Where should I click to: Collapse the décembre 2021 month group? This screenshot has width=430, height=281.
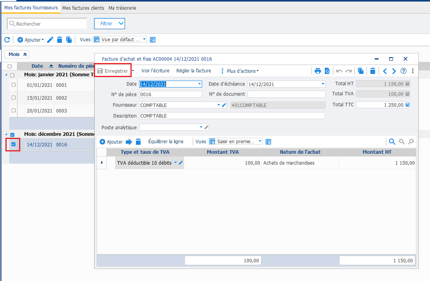(6, 134)
